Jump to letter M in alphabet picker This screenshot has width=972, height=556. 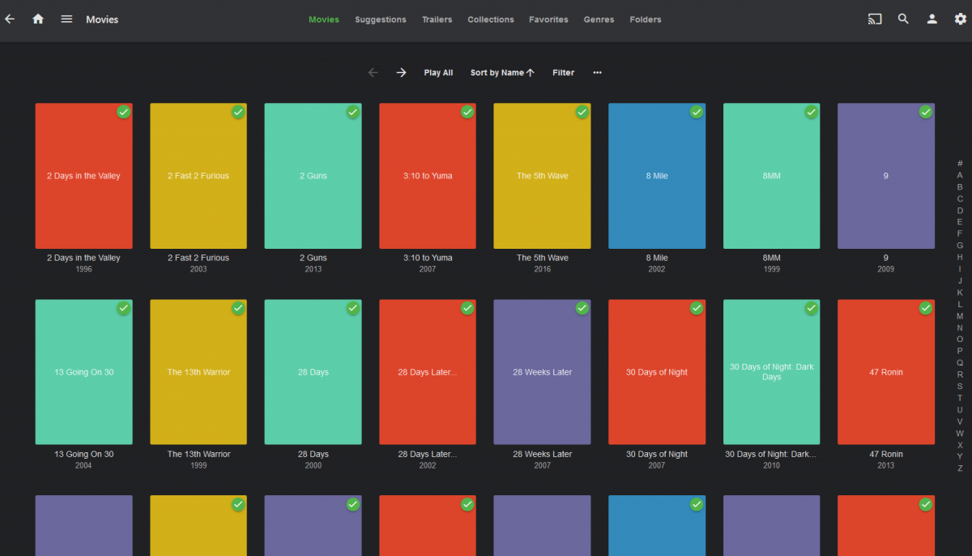pos(960,315)
